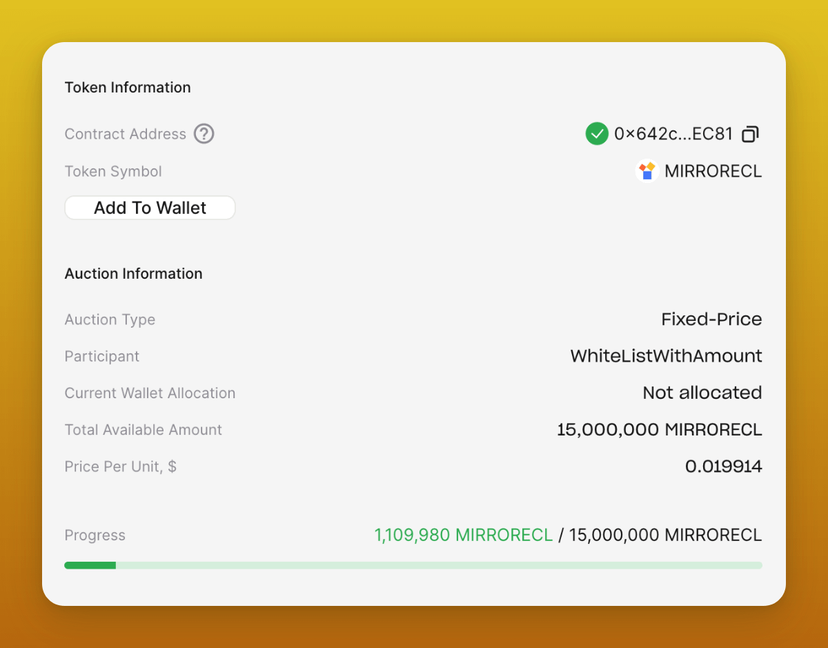
Task: Click the Progress label
Action: [95, 535]
